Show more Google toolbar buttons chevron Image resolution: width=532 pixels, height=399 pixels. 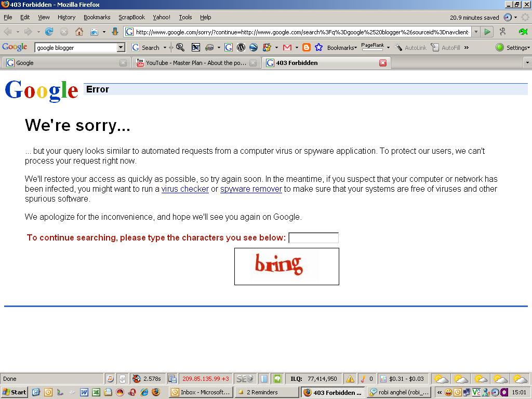(467, 47)
